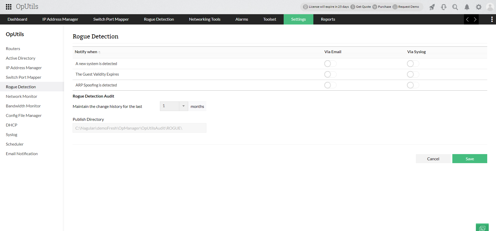Click the Request Demo link
The image size is (496, 231).
(x=409, y=7)
